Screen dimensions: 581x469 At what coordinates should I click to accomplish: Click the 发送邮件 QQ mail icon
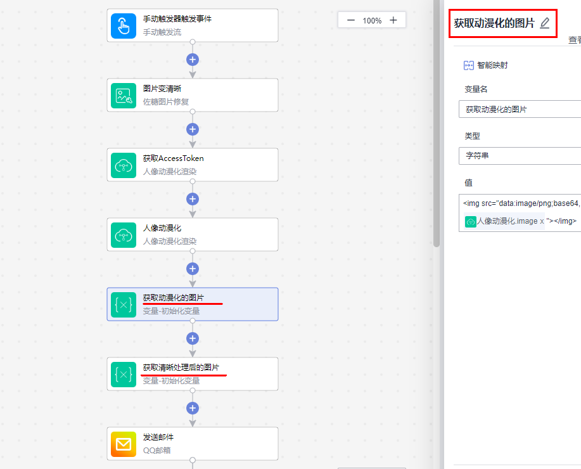click(x=124, y=444)
